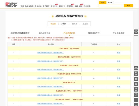This screenshot has height=106, width=139.
Task: Open the 市场业绩表现 tab
Action: click(x=118, y=33)
